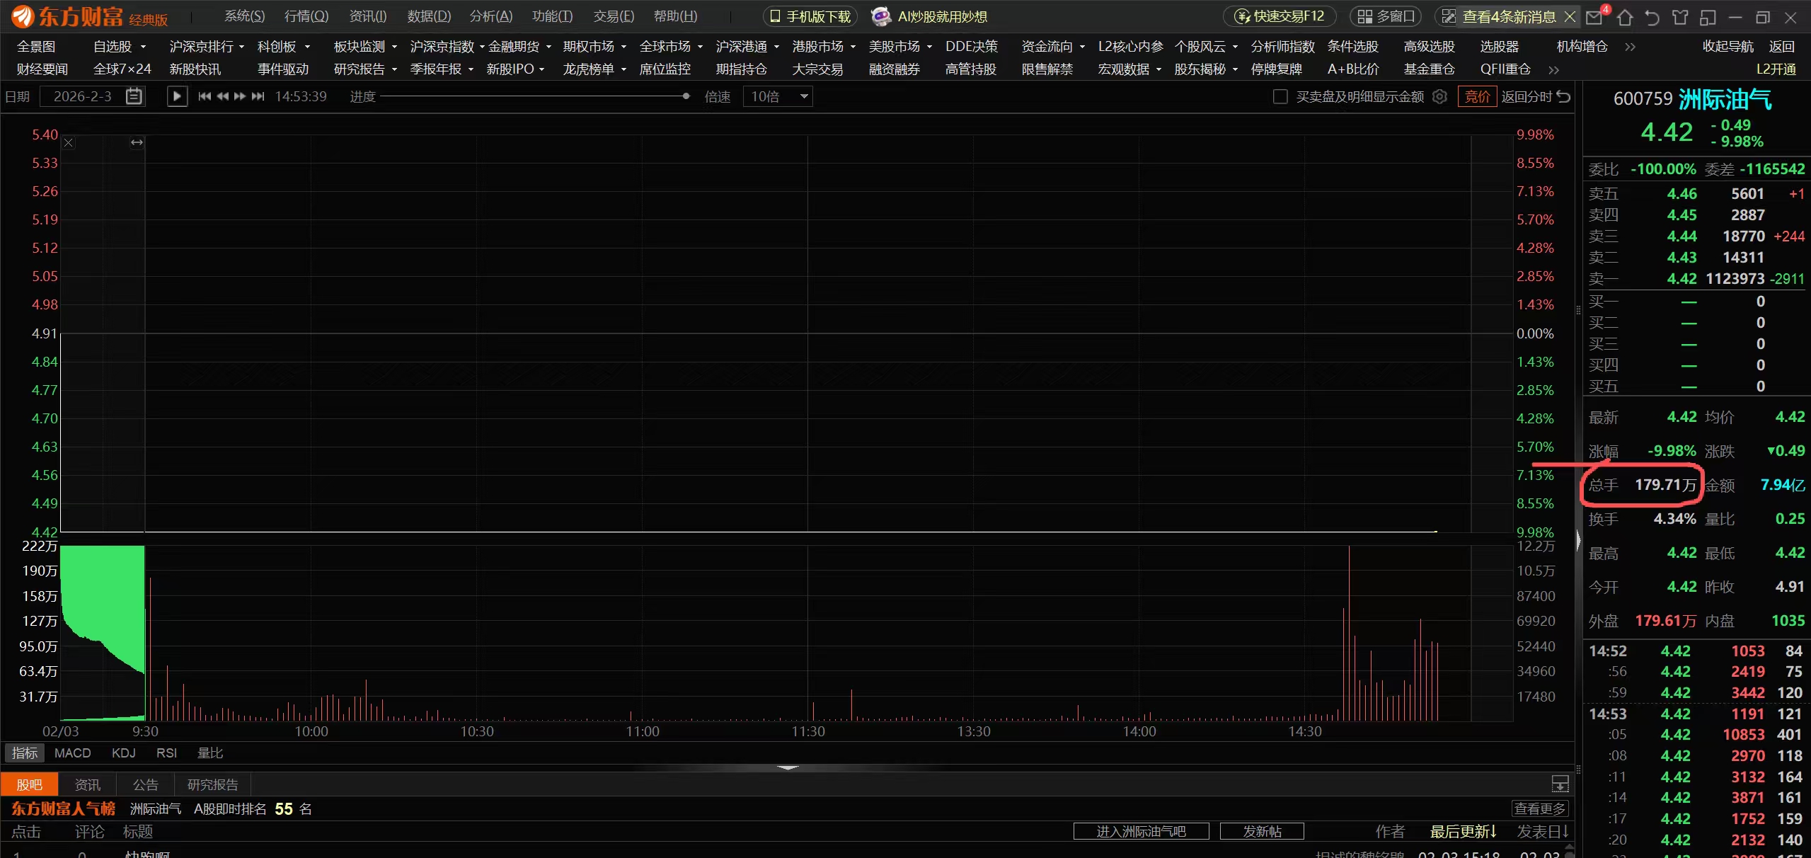
Task: Enable 买卖盘及明细显示金额 checkbox
Action: click(x=1280, y=96)
